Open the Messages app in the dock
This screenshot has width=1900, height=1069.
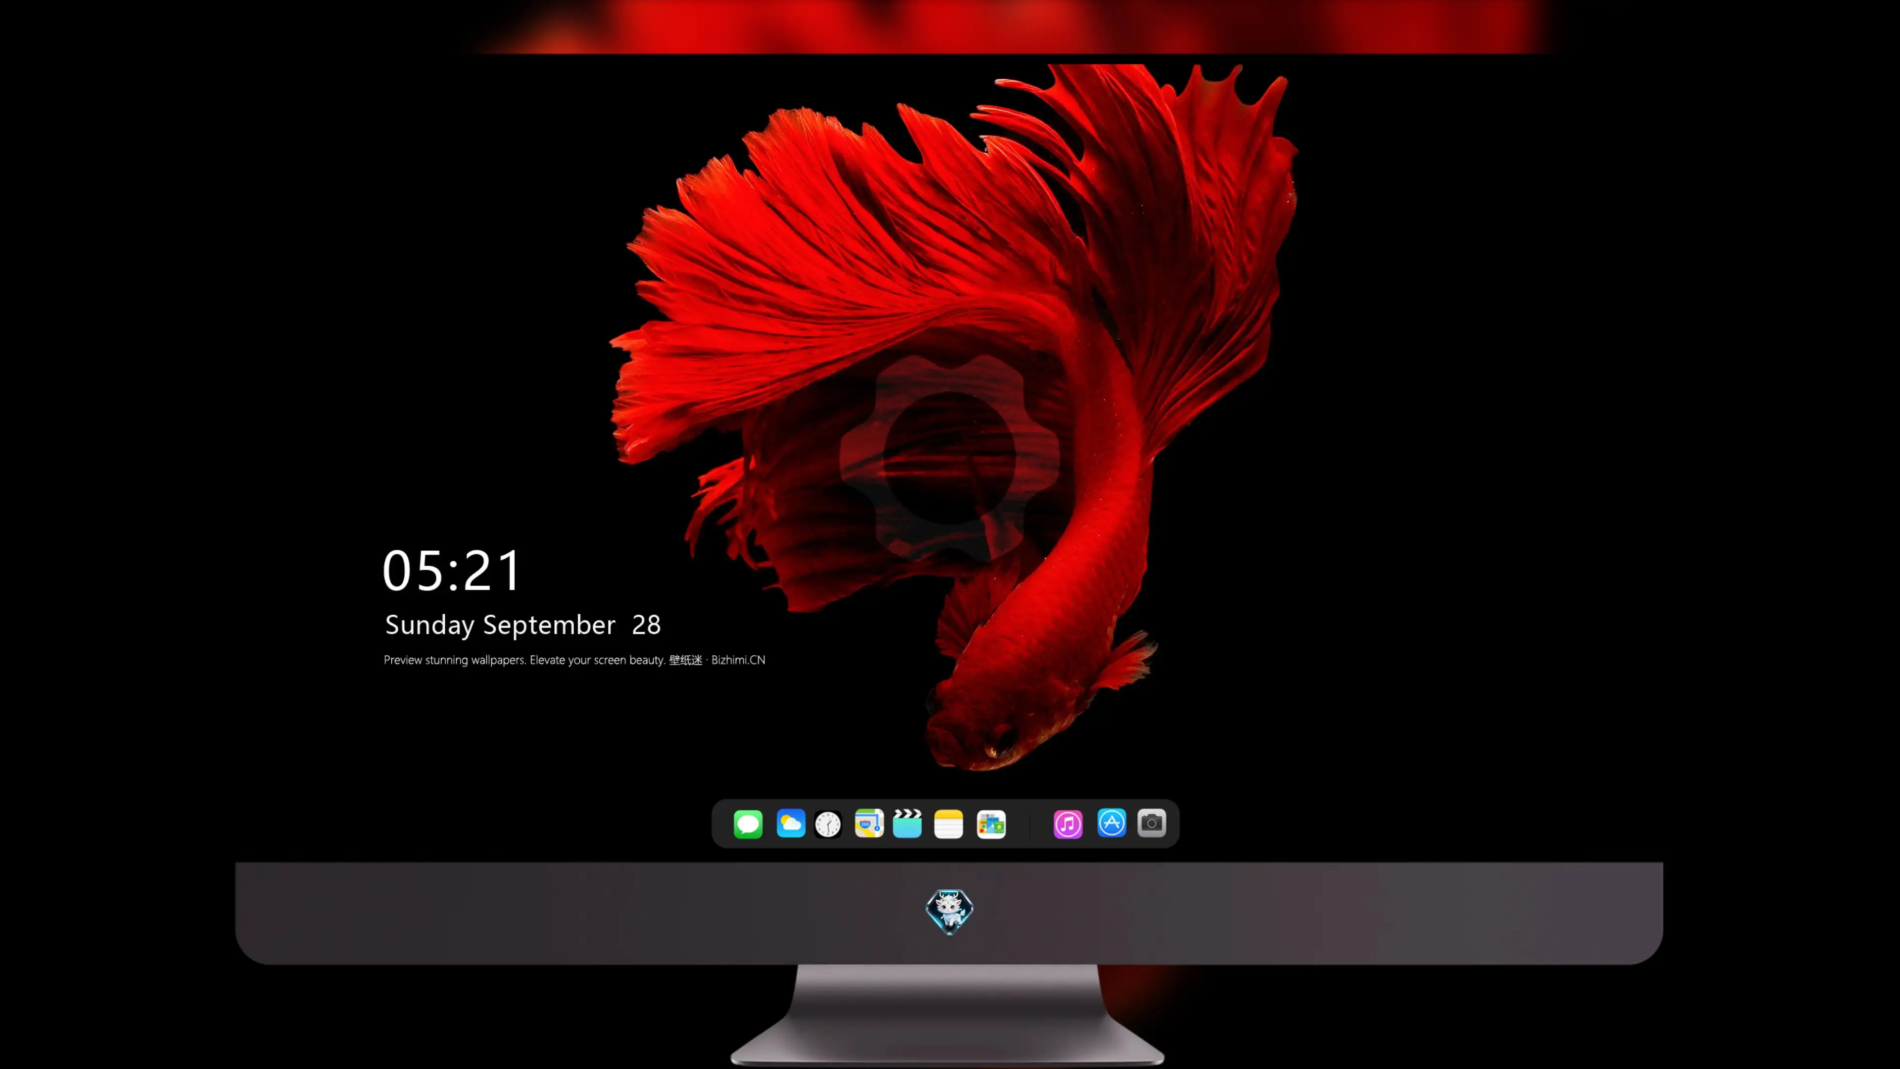[748, 824]
